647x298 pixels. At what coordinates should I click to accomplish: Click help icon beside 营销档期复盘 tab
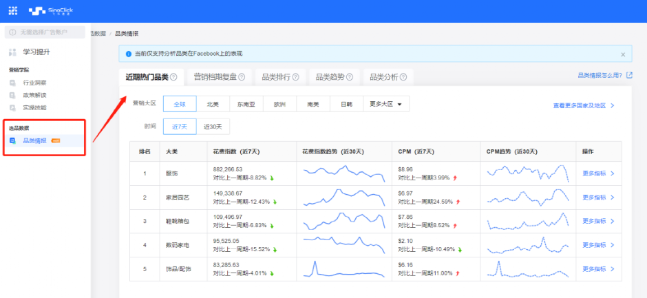coord(242,77)
